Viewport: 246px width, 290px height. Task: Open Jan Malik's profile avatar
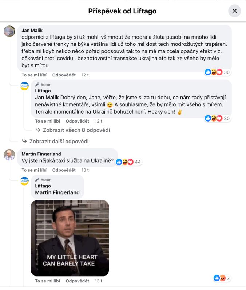(9, 31)
